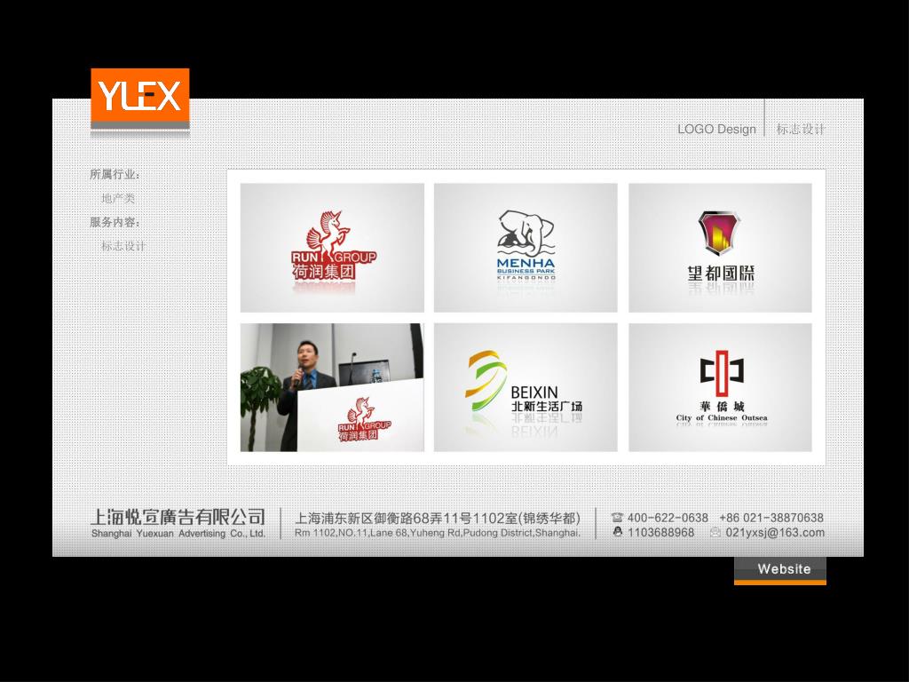The width and height of the screenshot is (909, 682).
Task: Open the City of Chinese Outsea thumbnail
Action: (720, 387)
